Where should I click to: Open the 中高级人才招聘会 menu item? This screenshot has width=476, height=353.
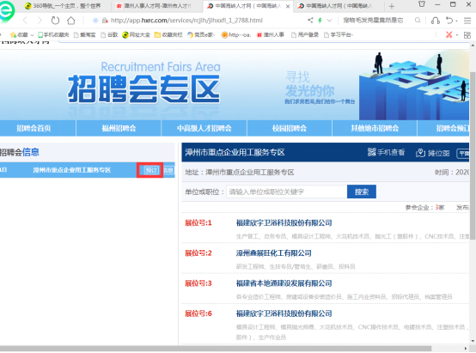[204, 128]
